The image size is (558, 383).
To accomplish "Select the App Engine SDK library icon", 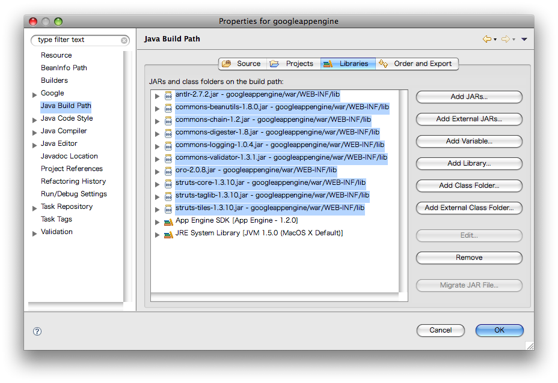I will (x=167, y=221).
